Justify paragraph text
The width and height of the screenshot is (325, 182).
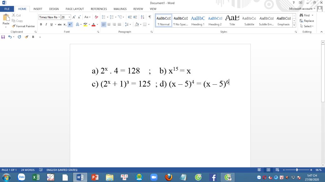(119, 24)
